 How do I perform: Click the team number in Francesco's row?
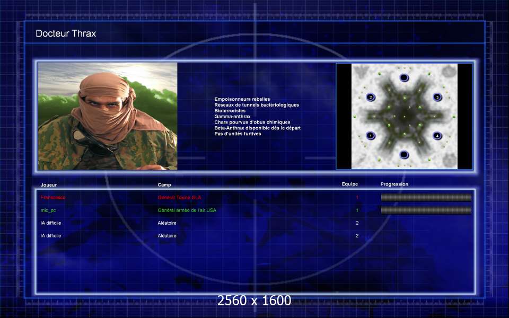[x=357, y=197]
